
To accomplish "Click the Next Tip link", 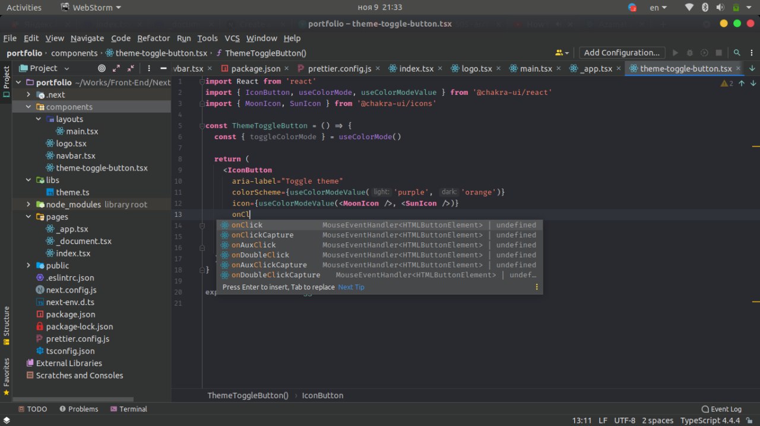I will pos(351,287).
